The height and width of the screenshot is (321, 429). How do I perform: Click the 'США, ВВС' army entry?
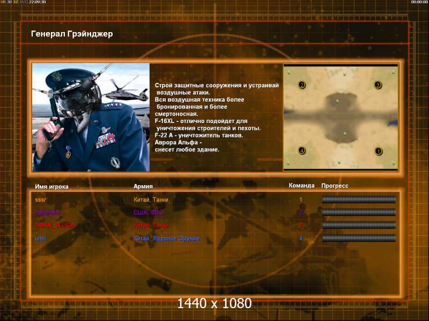(148, 212)
